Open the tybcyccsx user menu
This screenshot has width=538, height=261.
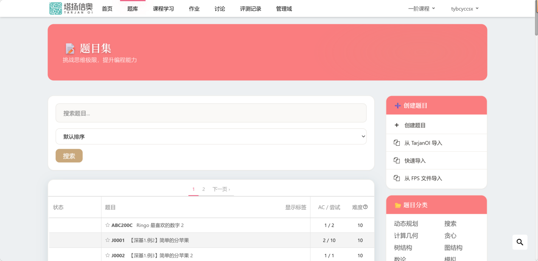465,9
